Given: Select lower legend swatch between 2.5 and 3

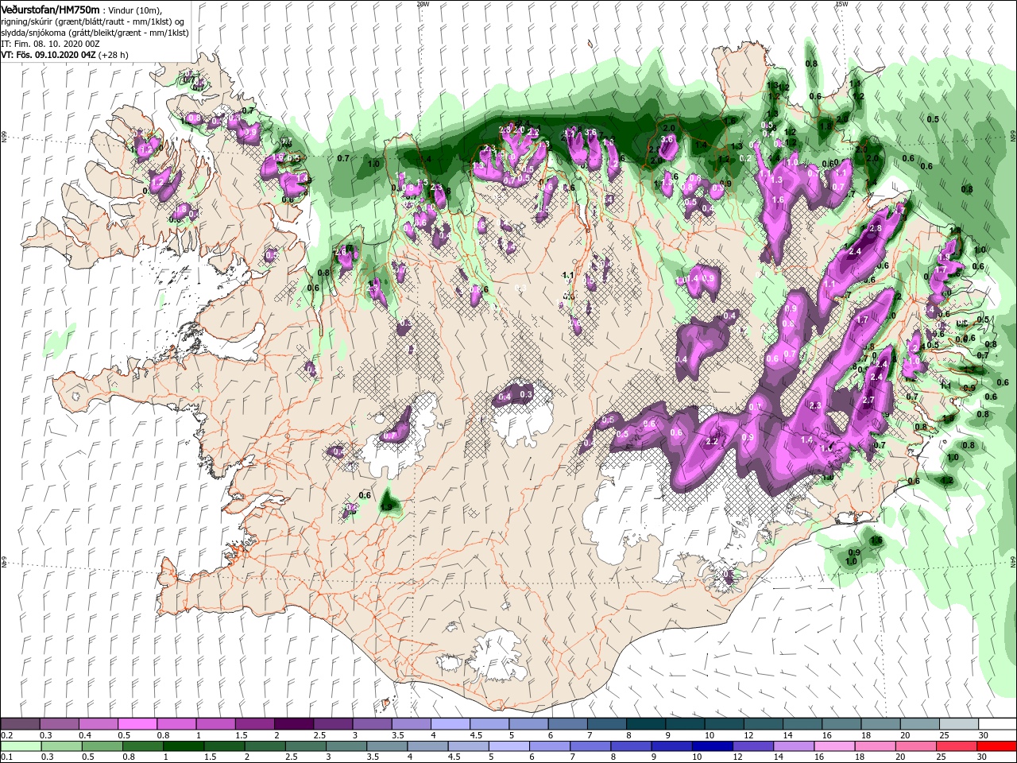Looking at the screenshot, I should point(304,746).
